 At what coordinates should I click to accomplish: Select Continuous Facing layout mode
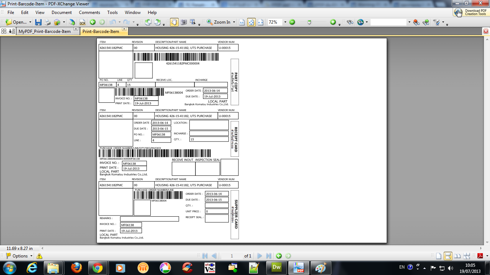(x=467, y=256)
